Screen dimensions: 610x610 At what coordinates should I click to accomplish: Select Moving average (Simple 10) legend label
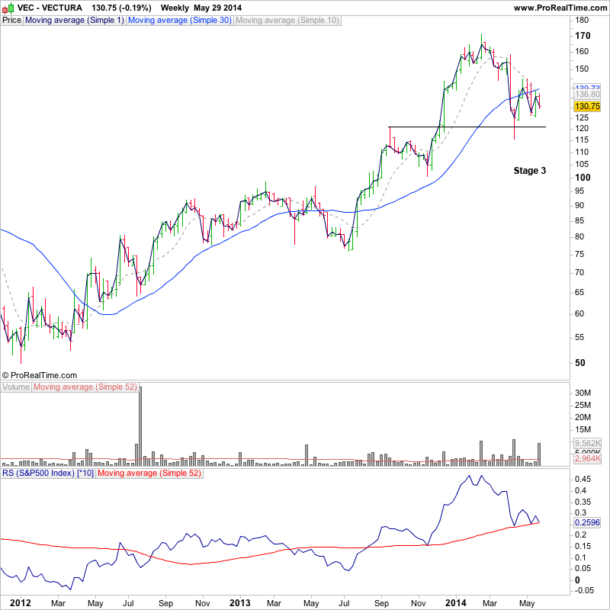pos(287,21)
